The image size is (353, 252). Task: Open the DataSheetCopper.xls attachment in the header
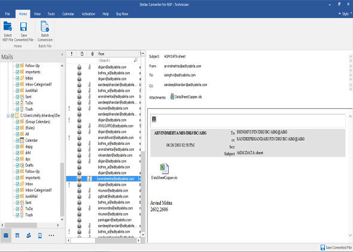[186, 97]
